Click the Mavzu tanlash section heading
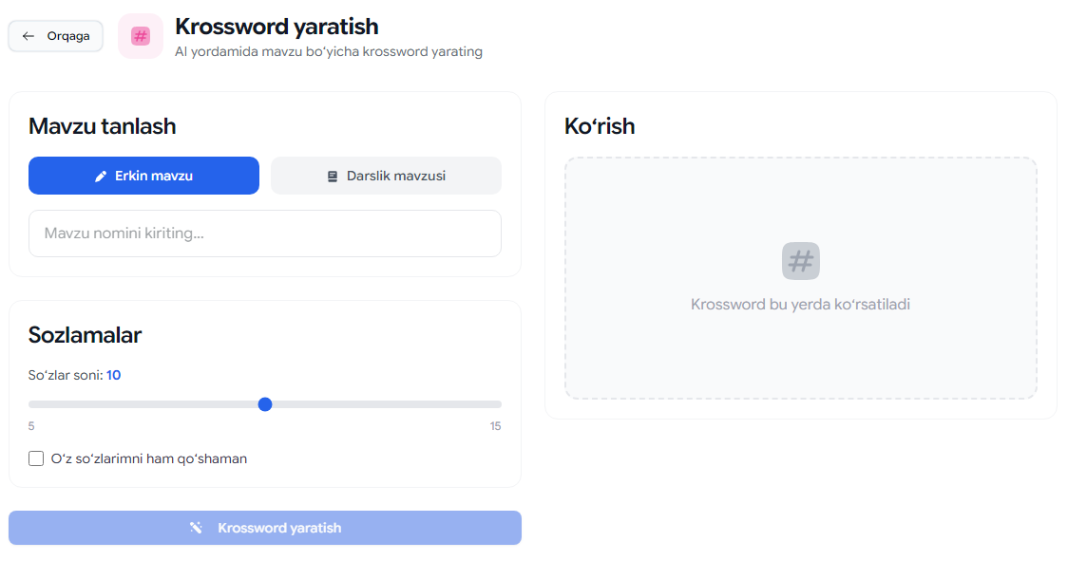Screen dimensions: 1068x579 [103, 126]
